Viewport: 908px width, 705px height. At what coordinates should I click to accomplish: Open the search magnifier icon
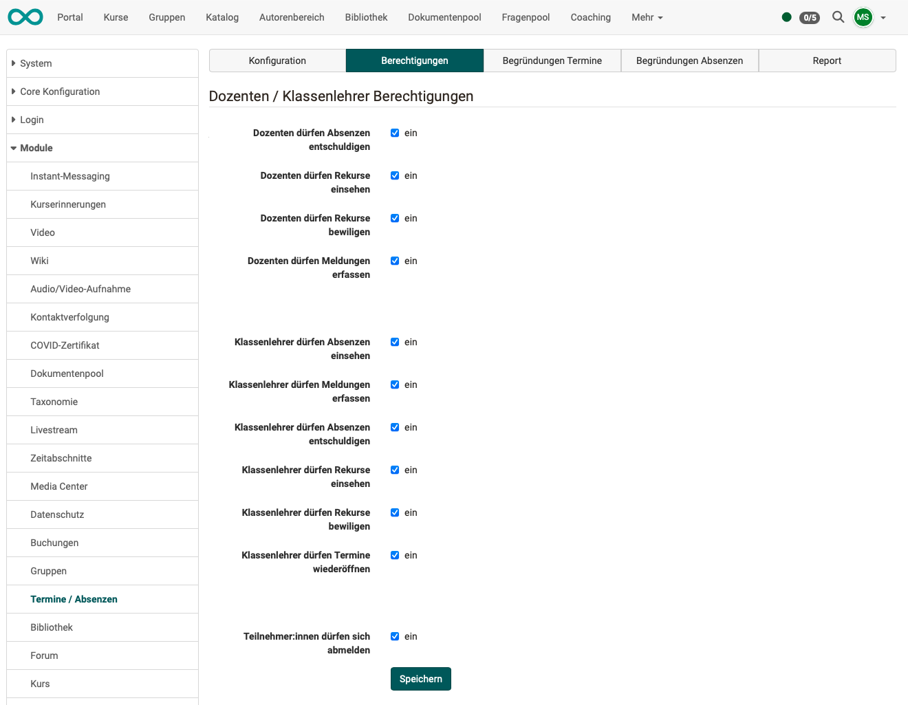(x=838, y=17)
